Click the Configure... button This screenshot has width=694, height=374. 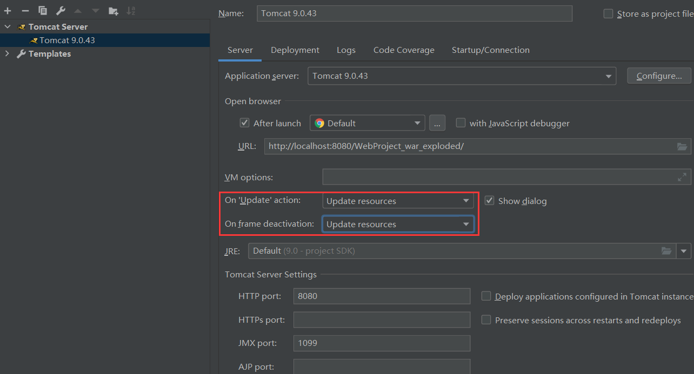tap(659, 76)
